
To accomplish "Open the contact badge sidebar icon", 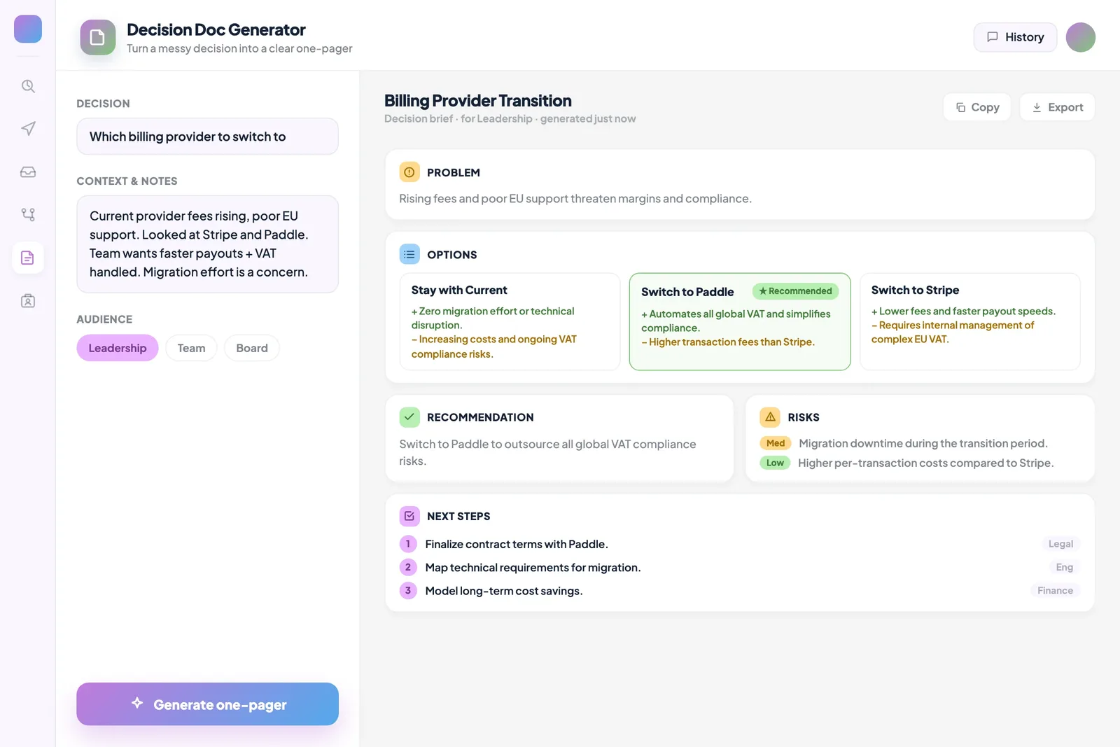I will point(28,301).
